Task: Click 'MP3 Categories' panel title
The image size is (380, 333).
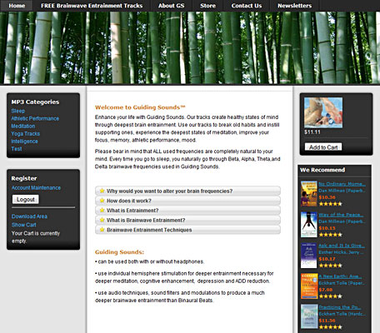Action: [35, 102]
